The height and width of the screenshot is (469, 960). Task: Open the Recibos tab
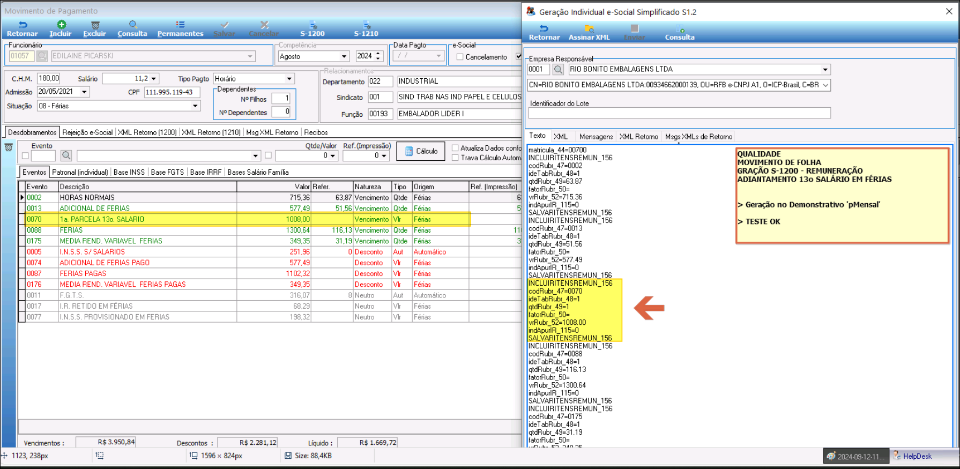coord(316,132)
